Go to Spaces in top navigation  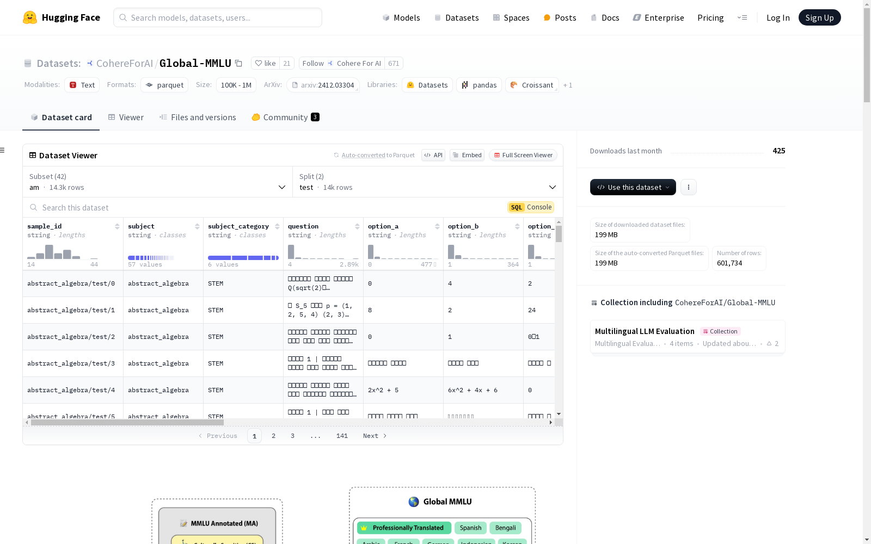511,17
